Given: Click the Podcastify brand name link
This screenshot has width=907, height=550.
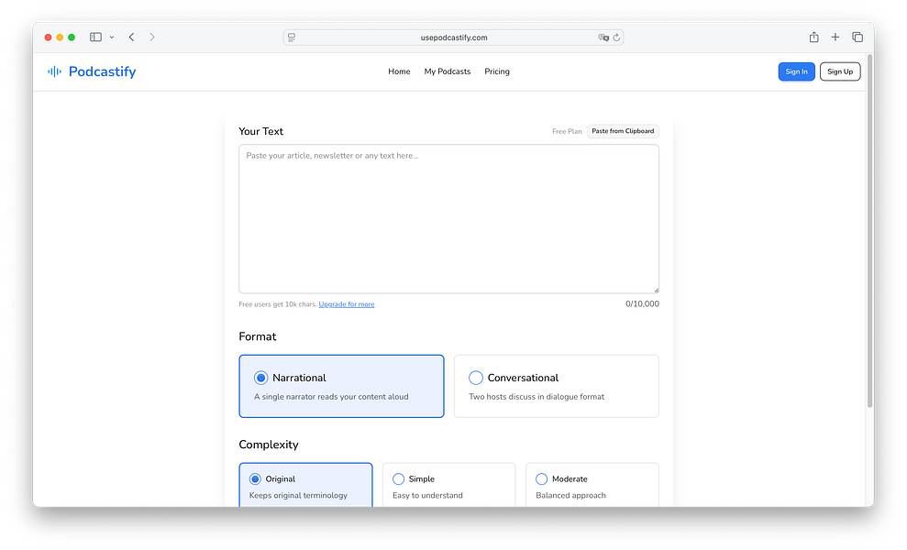Looking at the screenshot, I should pyautogui.click(x=103, y=71).
